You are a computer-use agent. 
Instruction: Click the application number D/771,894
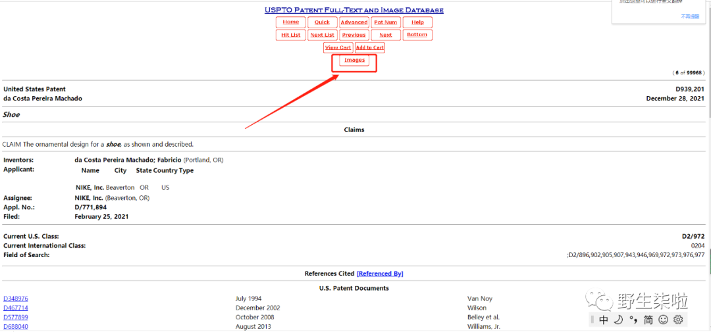[x=91, y=208]
